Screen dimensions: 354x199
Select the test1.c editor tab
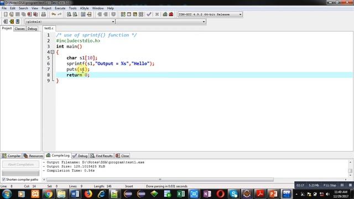click(49, 28)
